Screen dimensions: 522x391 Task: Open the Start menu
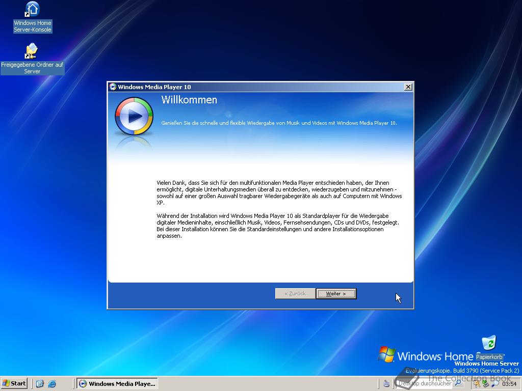(14, 383)
